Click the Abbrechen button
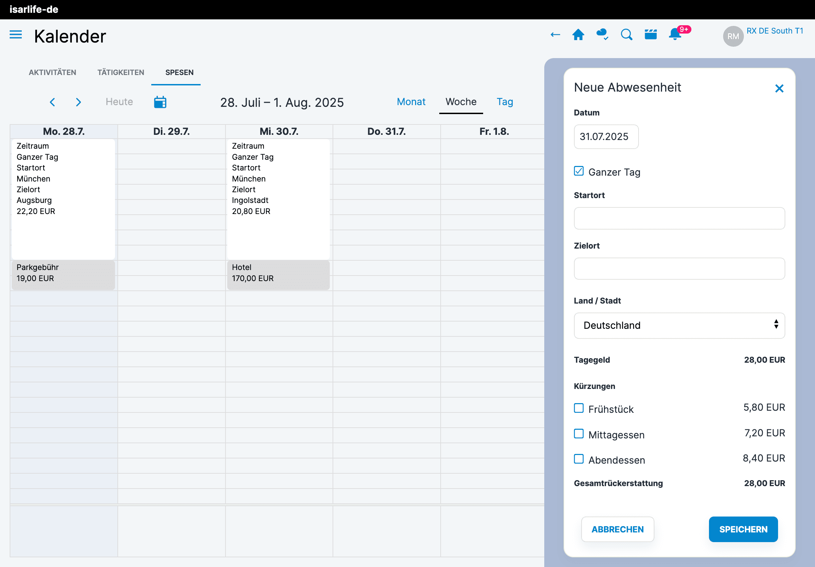The image size is (815, 567). [617, 529]
